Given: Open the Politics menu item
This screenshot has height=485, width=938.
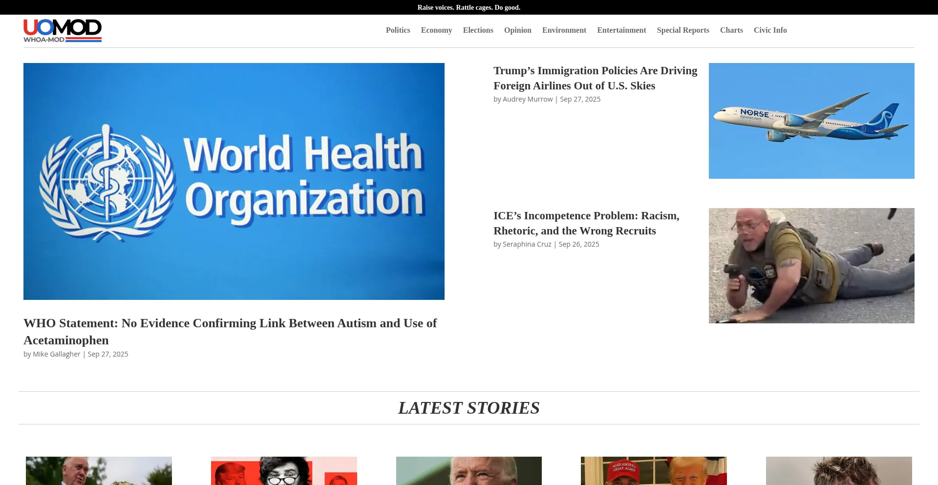Looking at the screenshot, I should click(x=398, y=30).
